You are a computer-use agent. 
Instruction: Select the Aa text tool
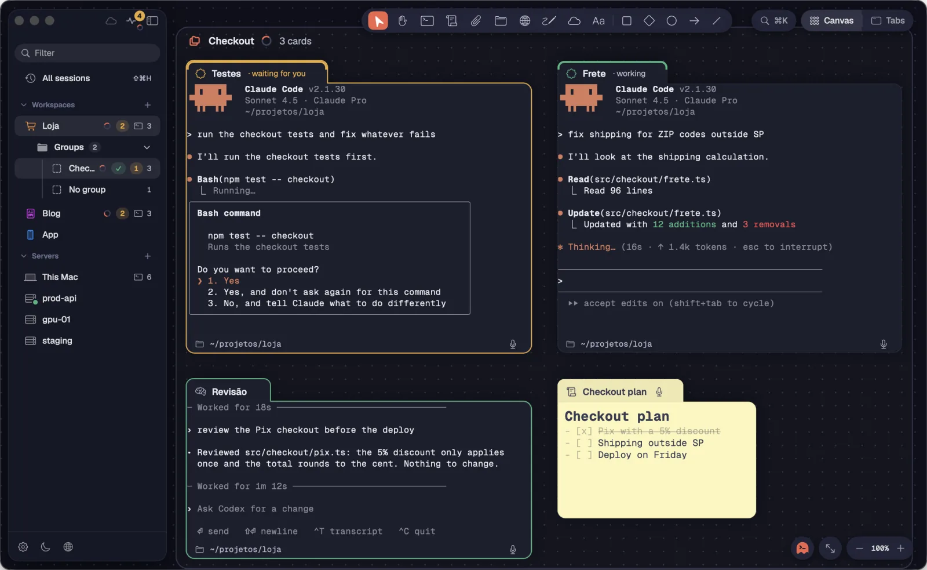(598, 21)
